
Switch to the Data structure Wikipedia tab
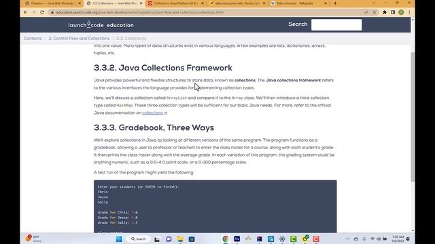click(299, 3)
